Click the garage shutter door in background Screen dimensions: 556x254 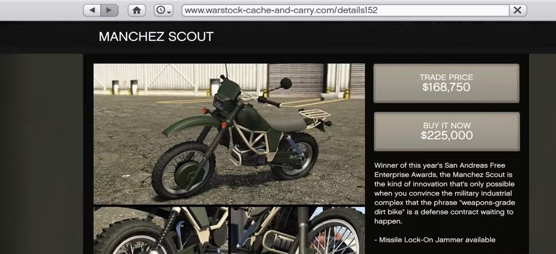296,79
